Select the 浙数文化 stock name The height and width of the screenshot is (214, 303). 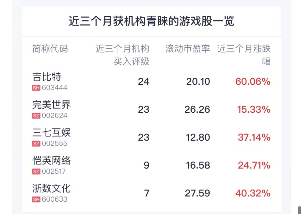pyautogui.click(x=52, y=188)
